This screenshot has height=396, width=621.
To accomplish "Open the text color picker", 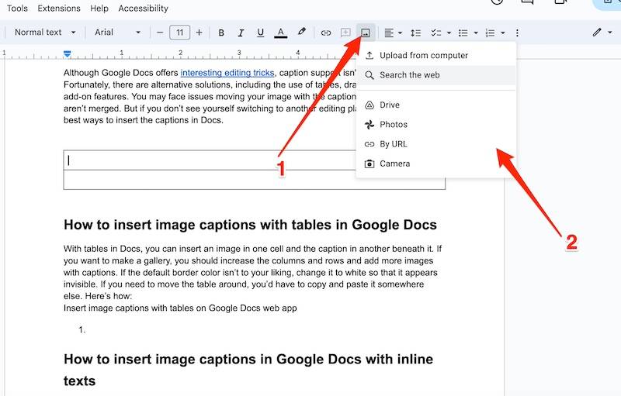I will 280,33.
